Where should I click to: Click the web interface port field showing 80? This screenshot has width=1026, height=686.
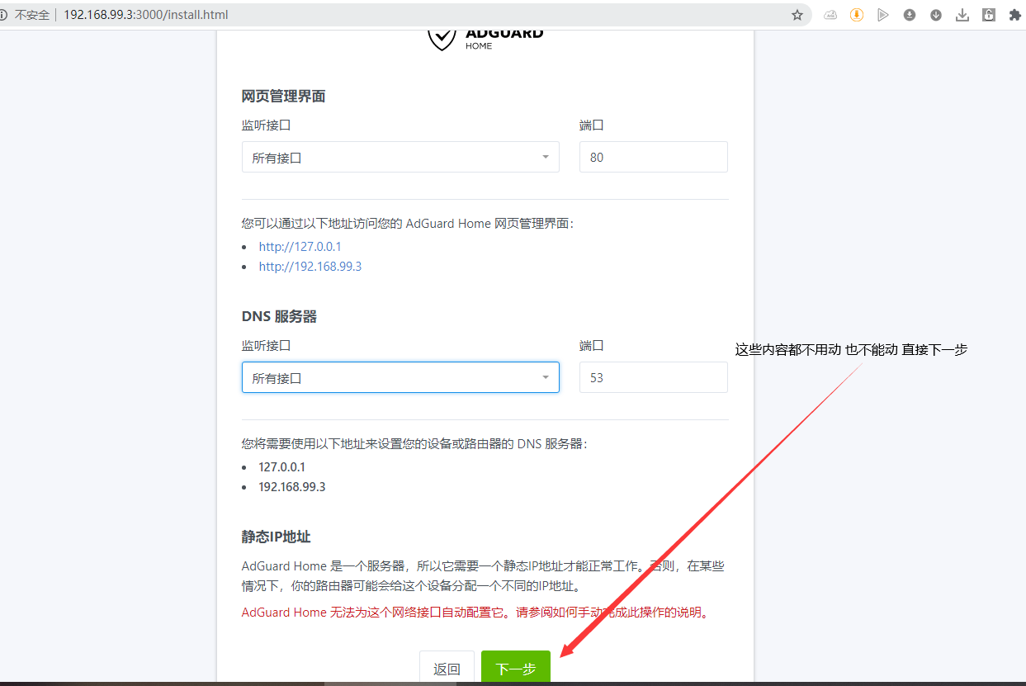[x=653, y=157]
